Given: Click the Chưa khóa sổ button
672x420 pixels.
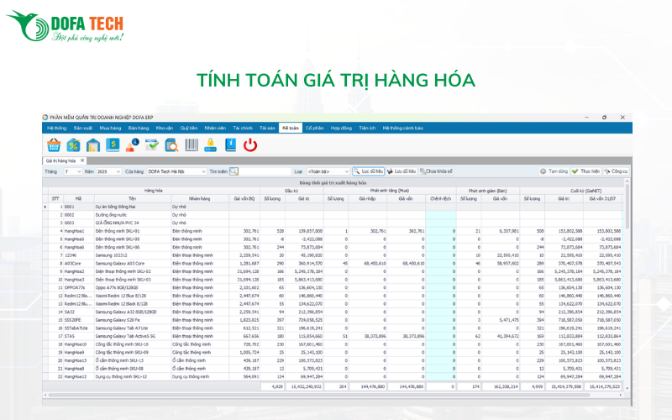Looking at the screenshot, I should pos(436,171).
